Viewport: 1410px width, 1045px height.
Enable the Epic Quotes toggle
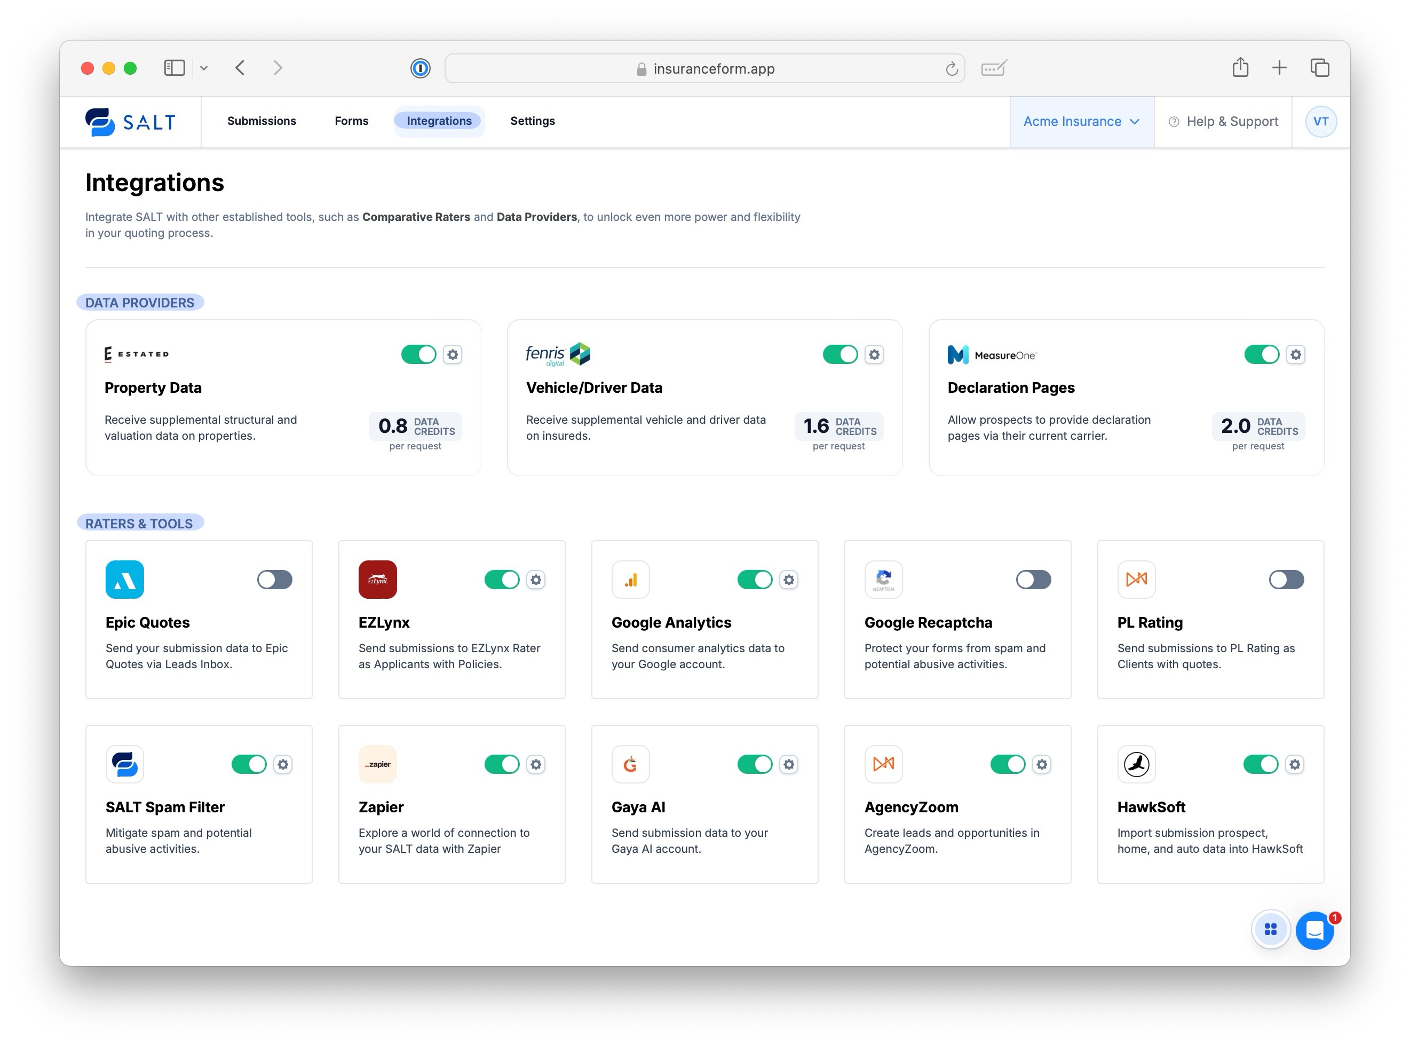pos(274,580)
